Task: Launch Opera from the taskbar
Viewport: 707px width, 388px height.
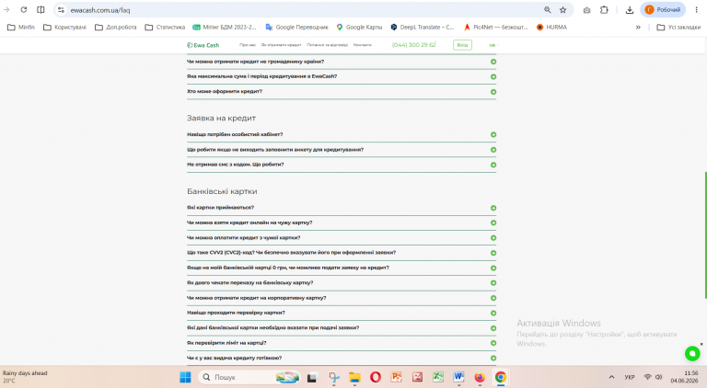Action: pyautogui.click(x=376, y=377)
